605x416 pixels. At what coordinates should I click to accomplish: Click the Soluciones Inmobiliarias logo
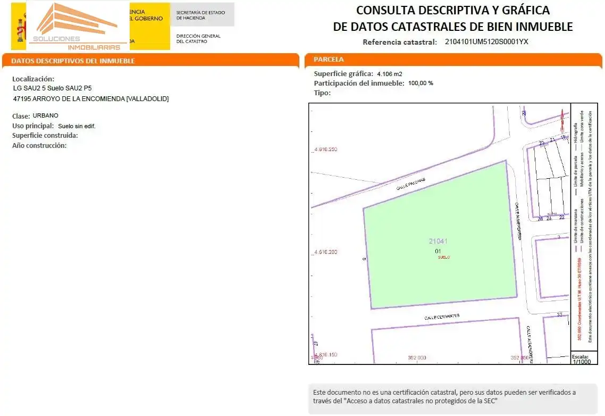78,26
